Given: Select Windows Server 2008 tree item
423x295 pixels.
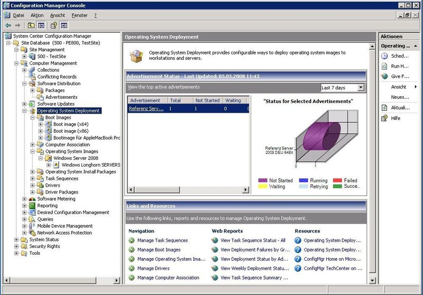Looking at the screenshot, I should 76,158.
